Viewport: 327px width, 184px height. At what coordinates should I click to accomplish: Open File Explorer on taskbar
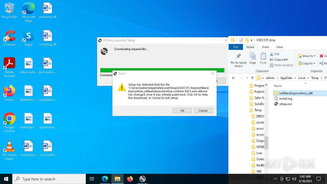coord(118,179)
